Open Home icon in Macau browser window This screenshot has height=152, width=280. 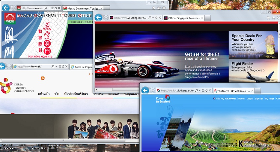154,8
